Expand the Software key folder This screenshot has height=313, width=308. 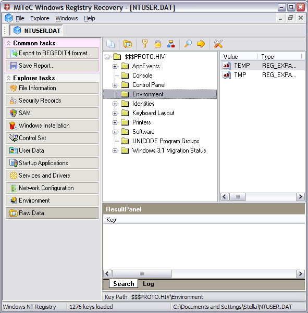(x=115, y=132)
